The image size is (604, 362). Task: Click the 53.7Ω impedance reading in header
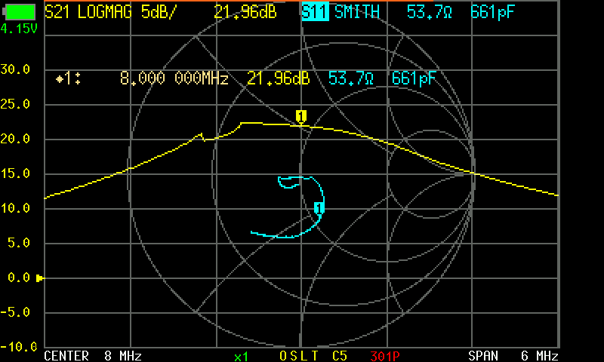429,12
